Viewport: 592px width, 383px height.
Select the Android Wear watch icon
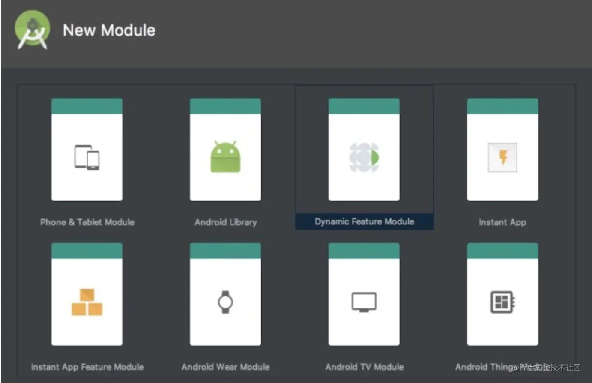click(x=225, y=302)
